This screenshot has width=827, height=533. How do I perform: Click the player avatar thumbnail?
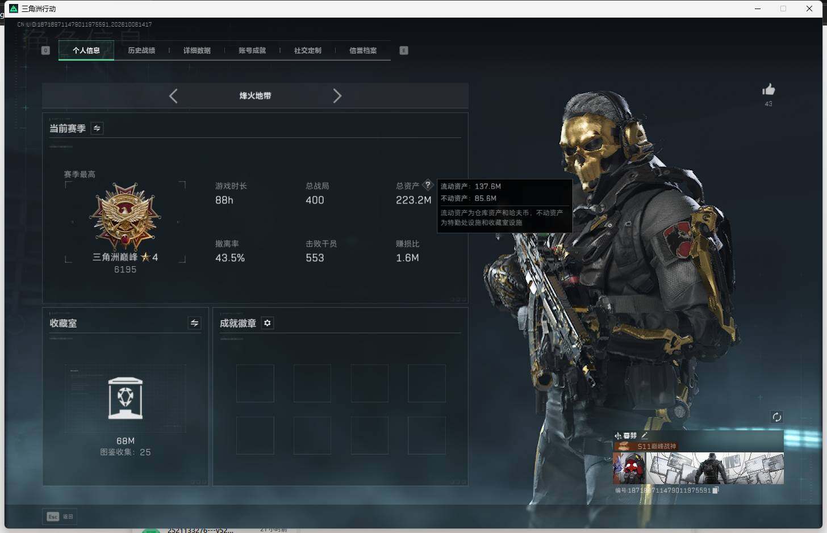pos(629,468)
